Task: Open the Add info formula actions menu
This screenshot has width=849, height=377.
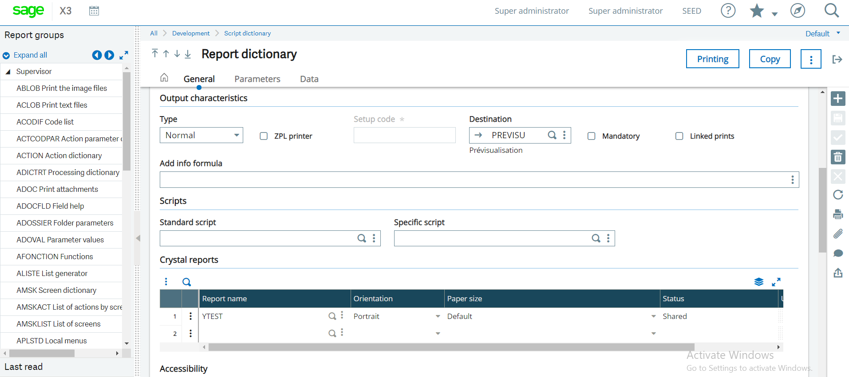Action: click(793, 180)
